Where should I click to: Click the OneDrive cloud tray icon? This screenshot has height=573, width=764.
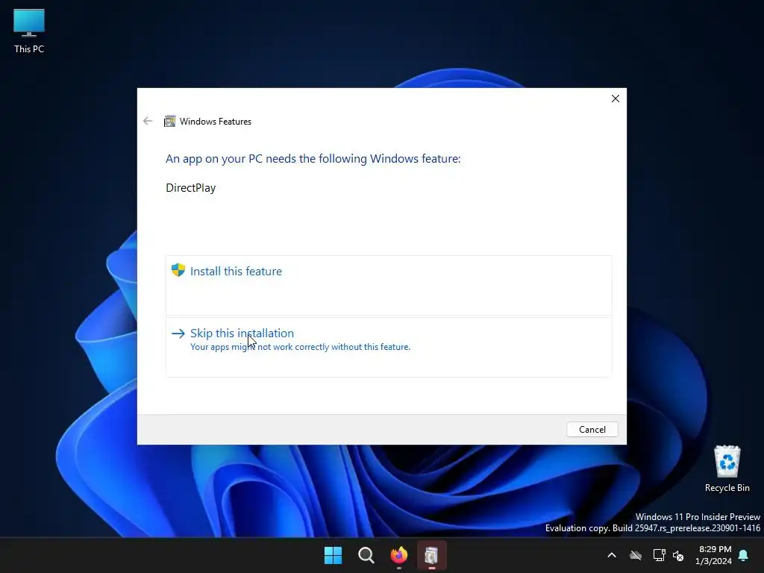pos(636,555)
